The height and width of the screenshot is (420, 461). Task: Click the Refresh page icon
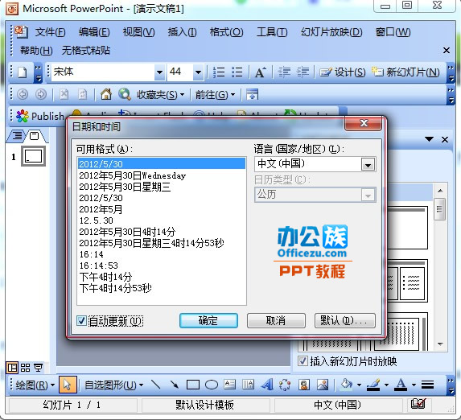click(x=83, y=94)
